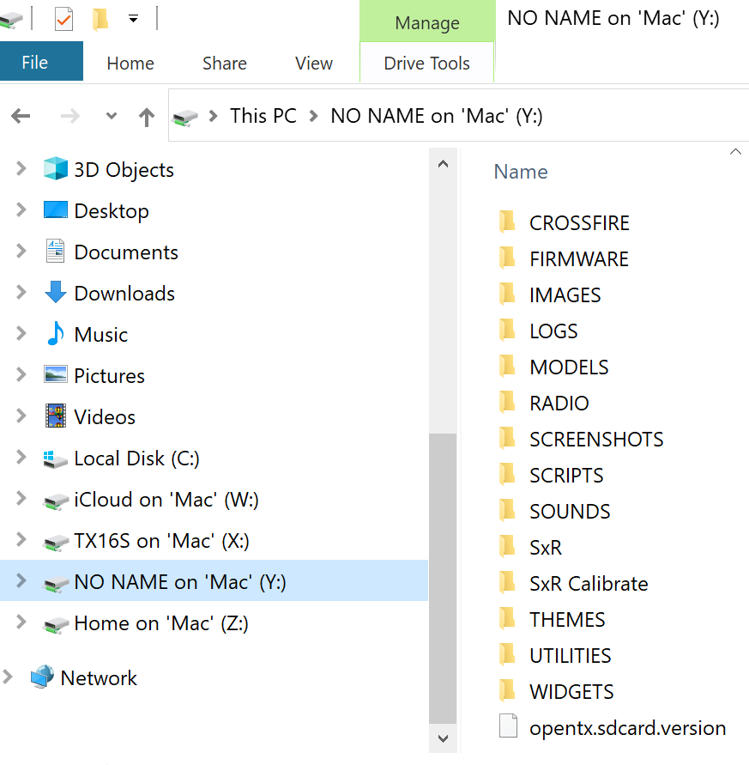Click the drive icon in the address bar

click(x=184, y=115)
